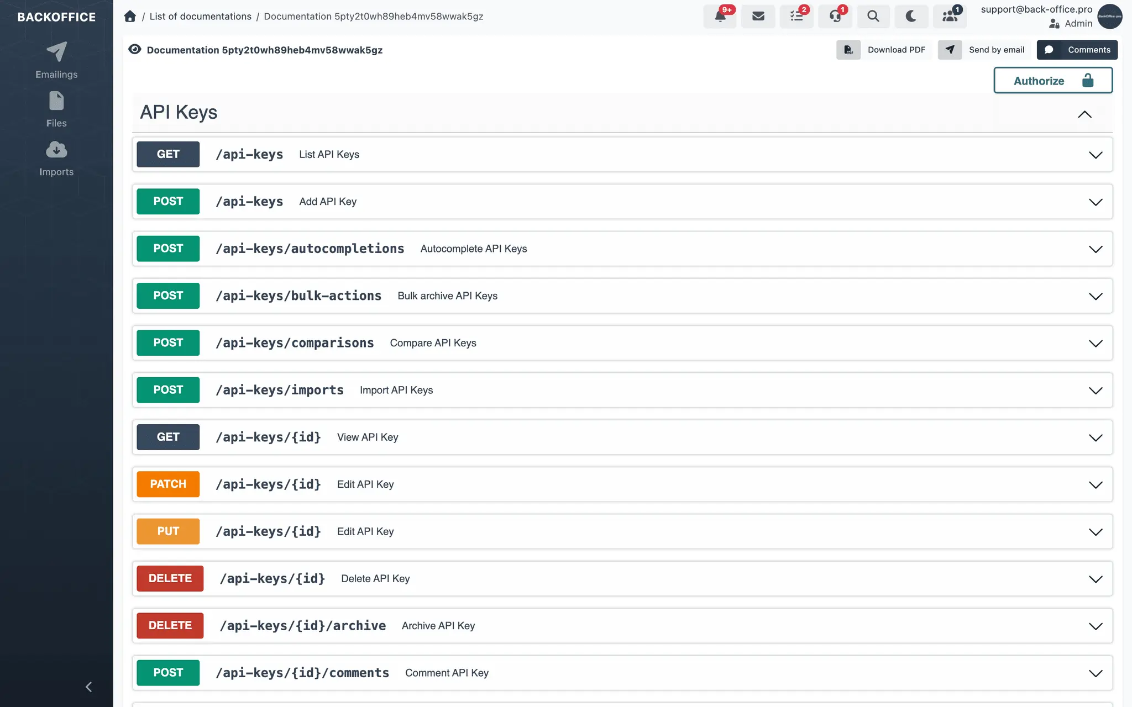Click the /api-keys/{id}/comments path
Viewport: 1132px width, 707px height.
click(x=302, y=673)
